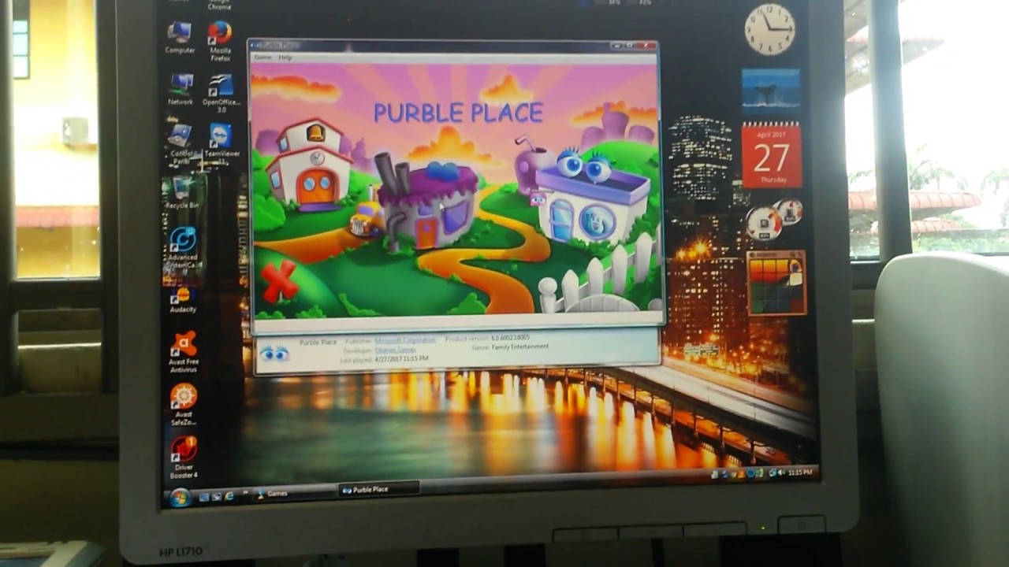Click the April 27 calendar gadget
Image resolution: width=1009 pixels, height=567 pixels.
coord(771,156)
